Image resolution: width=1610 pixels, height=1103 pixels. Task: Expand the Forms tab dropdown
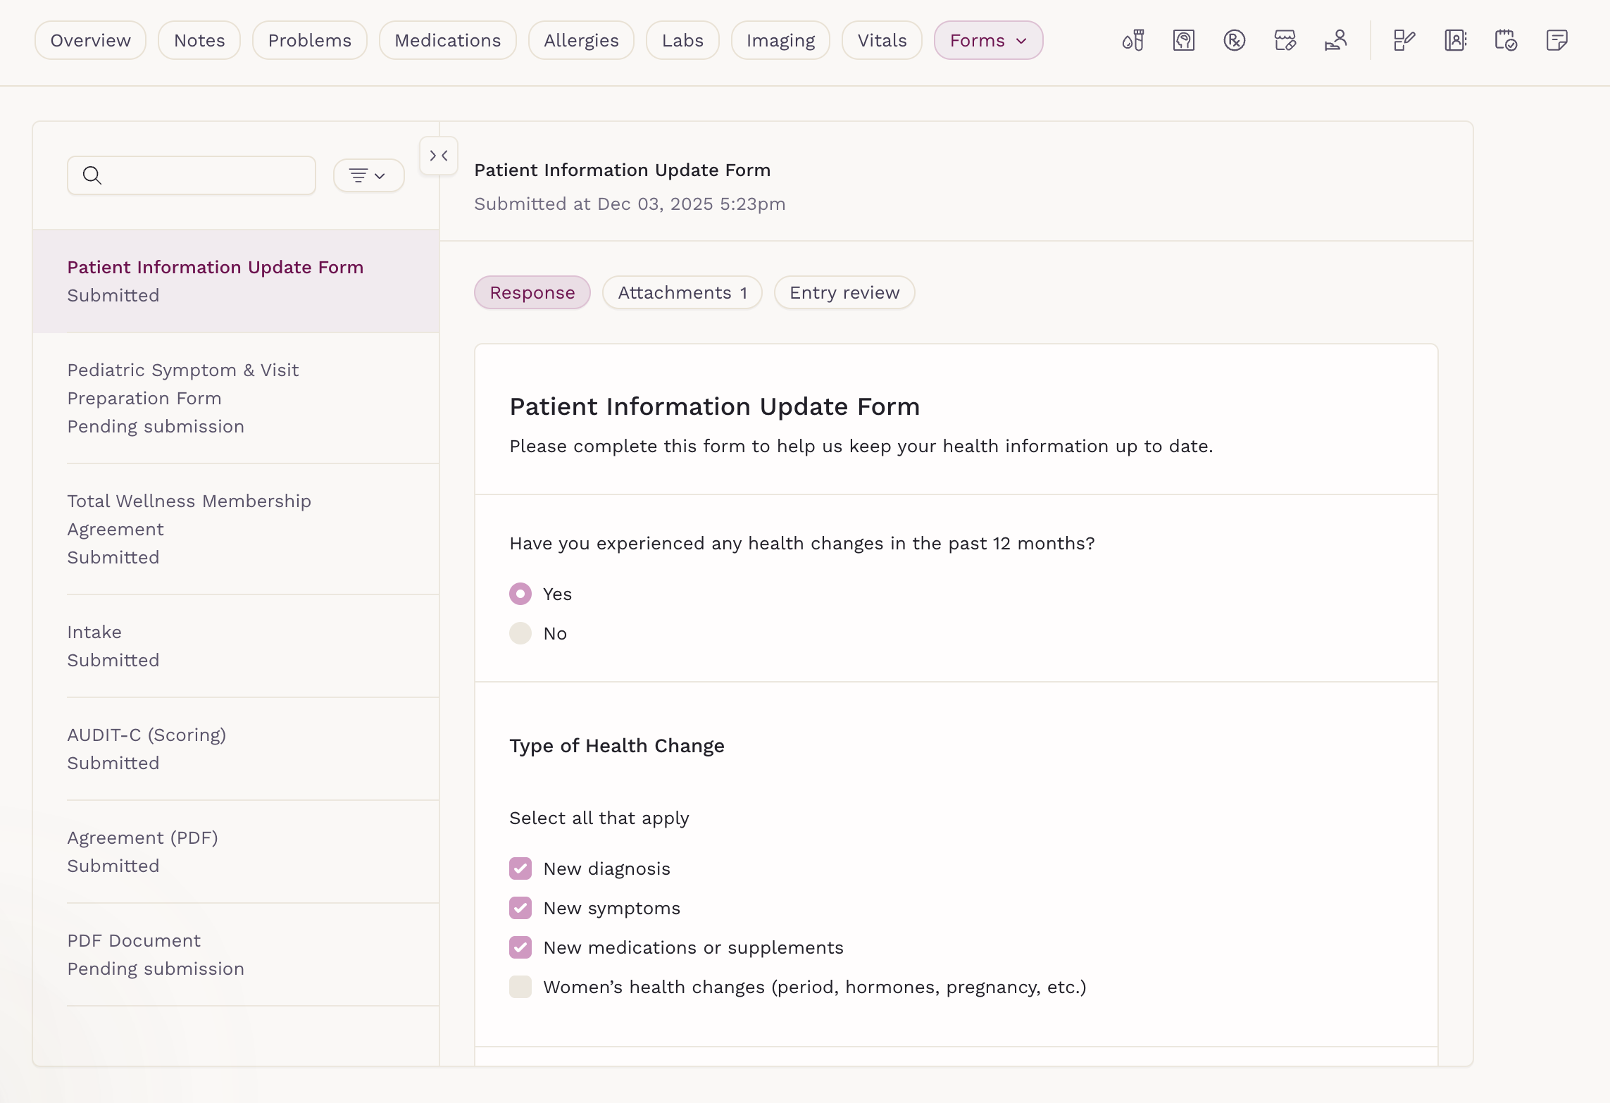(988, 40)
